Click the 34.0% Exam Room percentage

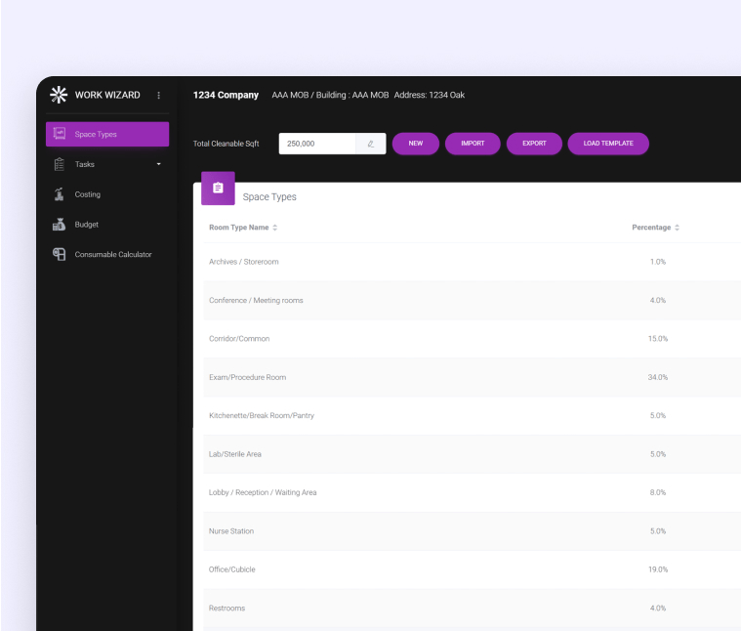(658, 377)
